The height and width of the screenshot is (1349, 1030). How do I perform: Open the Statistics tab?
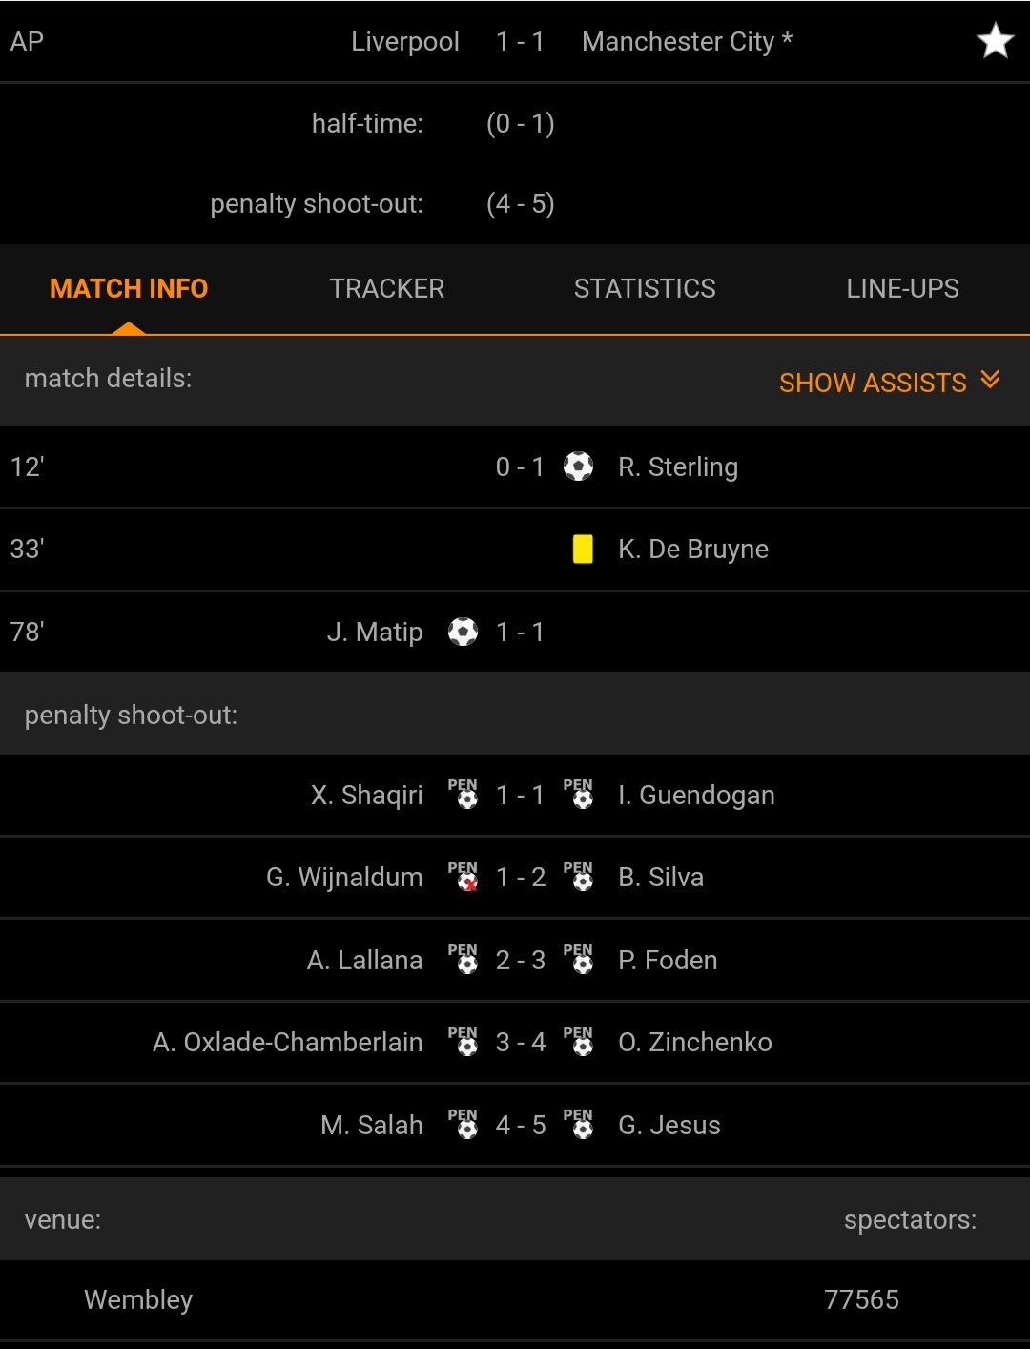pyautogui.click(x=645, y=288)
